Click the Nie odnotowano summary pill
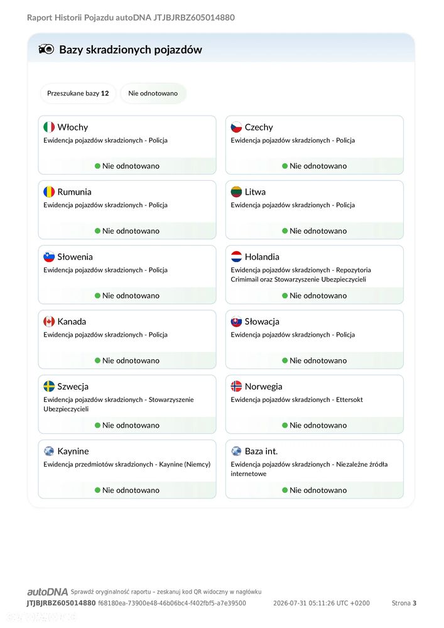 [x=153, y=94]
